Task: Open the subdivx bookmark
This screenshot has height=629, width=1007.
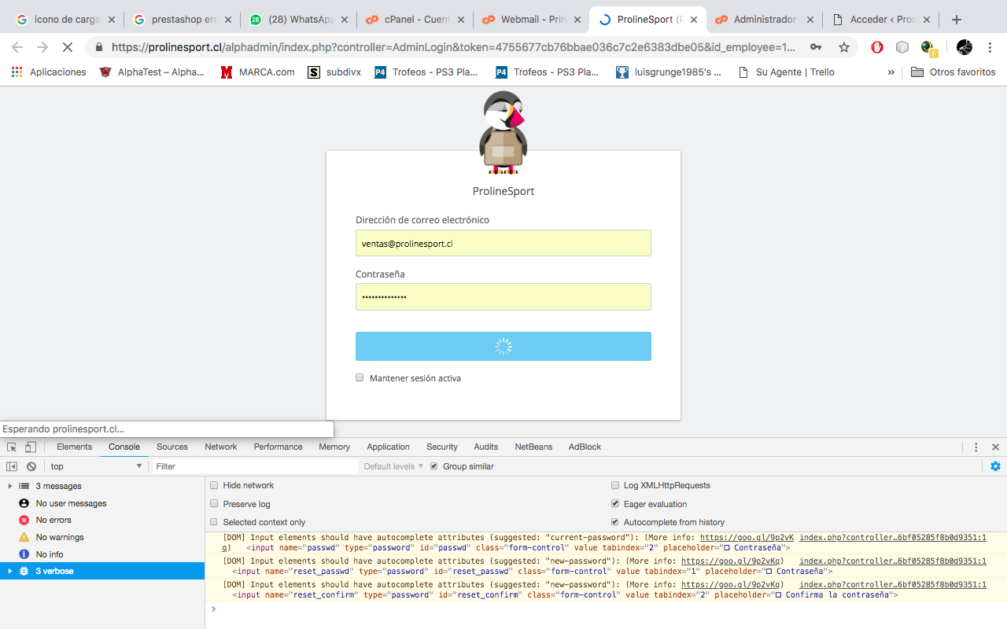Action: [334, 72]
